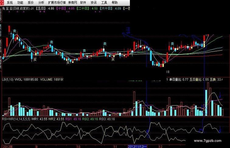Open the 报价 menu
The height and width of the screenshot is (148, 230).
pos(31,2)
